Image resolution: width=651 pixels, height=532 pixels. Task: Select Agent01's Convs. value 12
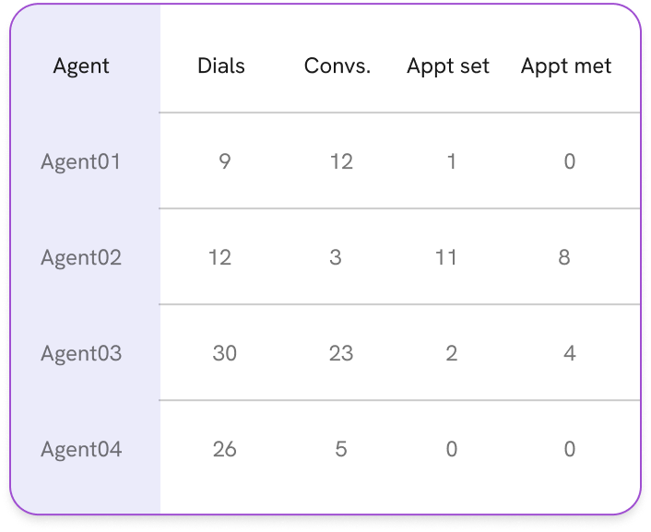pyautogui.click(x=341, y=162)
